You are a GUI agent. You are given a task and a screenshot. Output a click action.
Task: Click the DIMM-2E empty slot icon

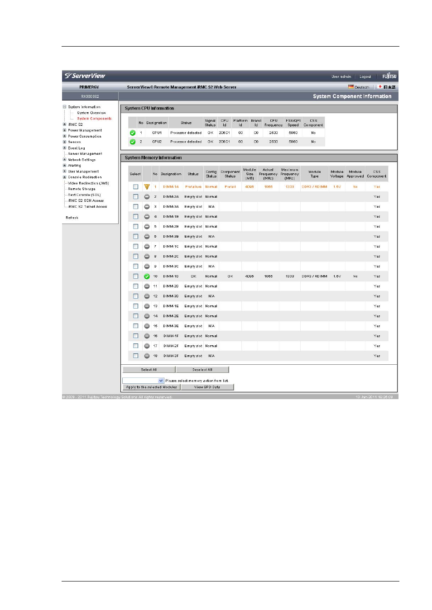(x=147, y=316)
